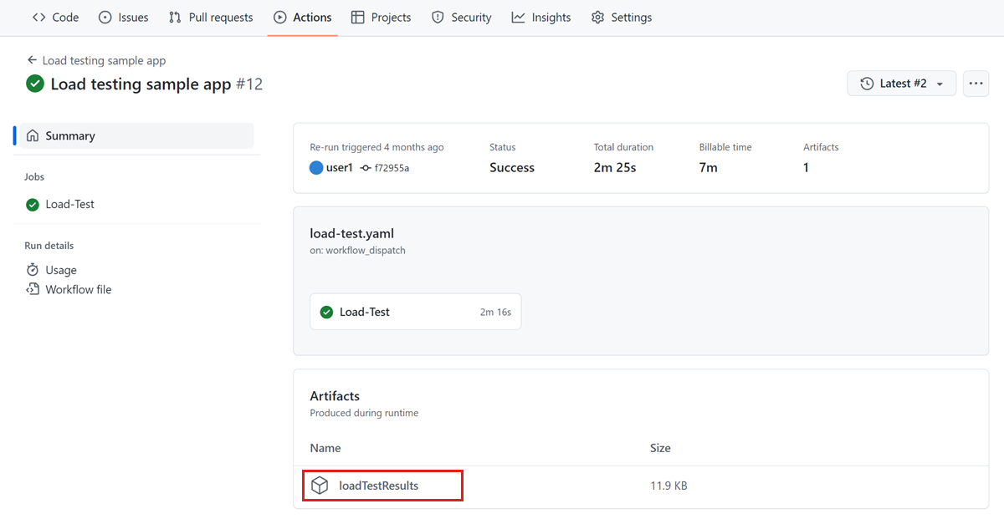Click the Artifacts count value 1

pyautogui.click(x=806, y=168)
